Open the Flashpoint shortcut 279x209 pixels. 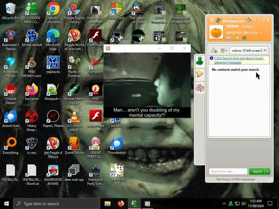95,65
